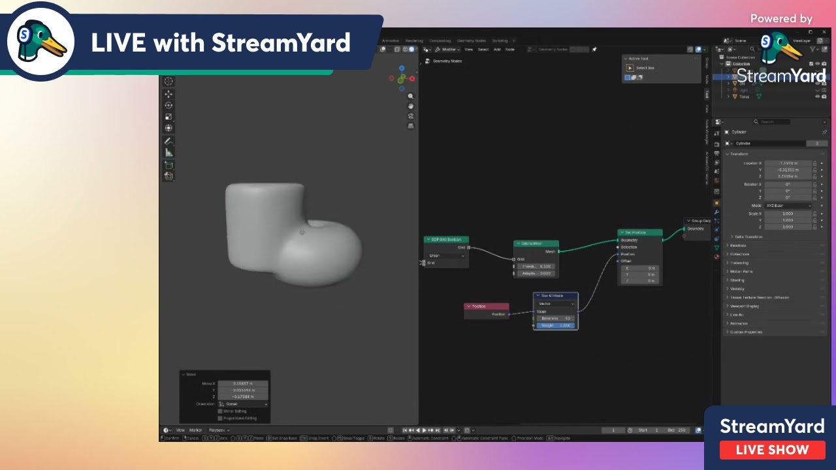
Task: Open the timeline Marker menu
Action: (x=195, y=430)
